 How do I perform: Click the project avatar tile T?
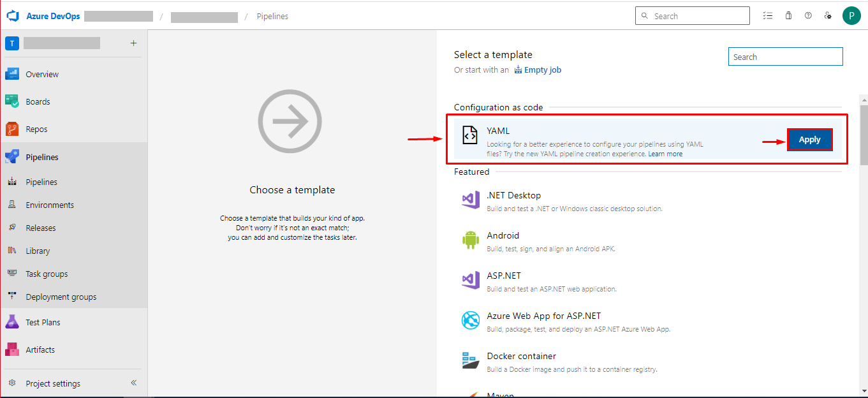coord(11,43)
